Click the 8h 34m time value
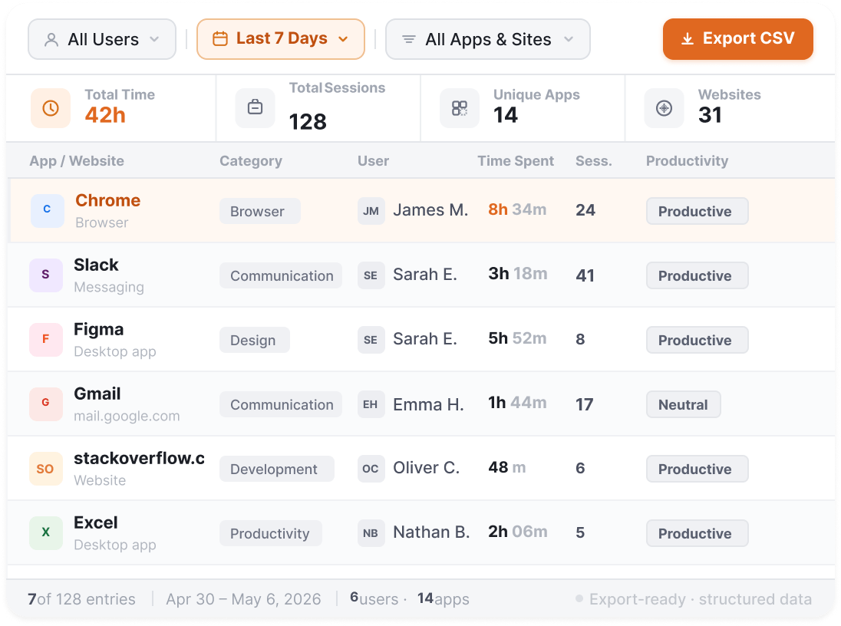Image resolution: width=841 pixels, height=626 pixels. point(517,209)
